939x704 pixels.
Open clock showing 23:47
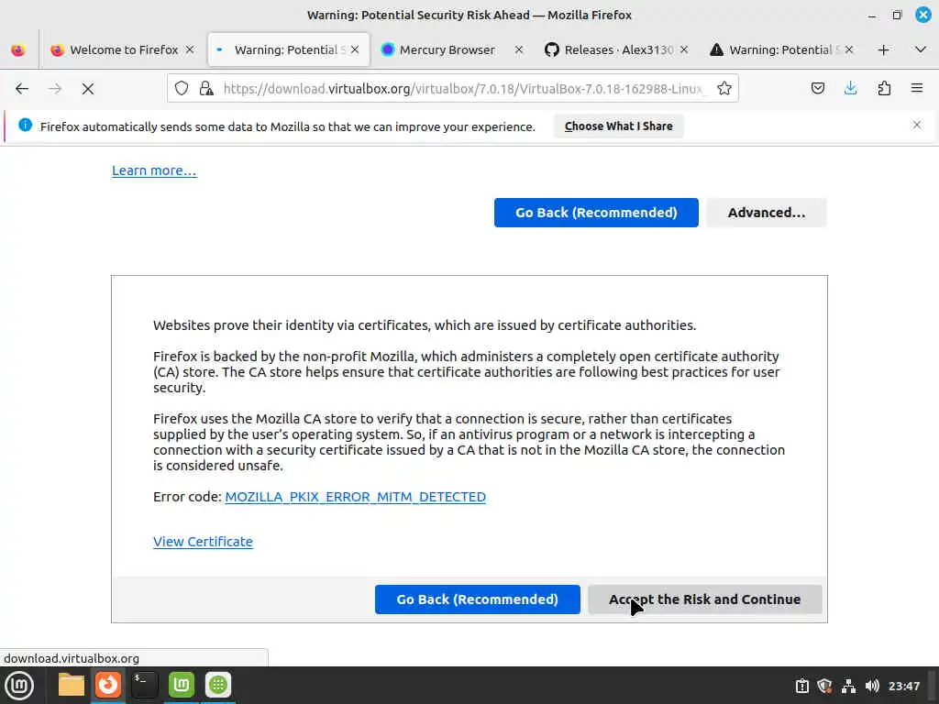pos(903,686)
